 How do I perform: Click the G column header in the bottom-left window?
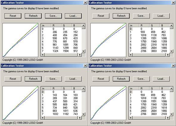(x=67, y=89)
